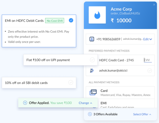
Task: Click the You save ₹100 text
Action: click(61, 103)
